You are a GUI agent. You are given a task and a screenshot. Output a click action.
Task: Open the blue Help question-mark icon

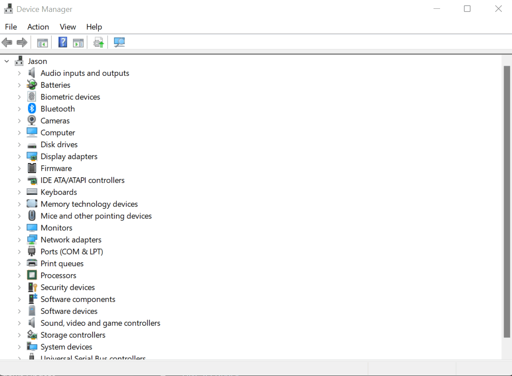(63, 42)
